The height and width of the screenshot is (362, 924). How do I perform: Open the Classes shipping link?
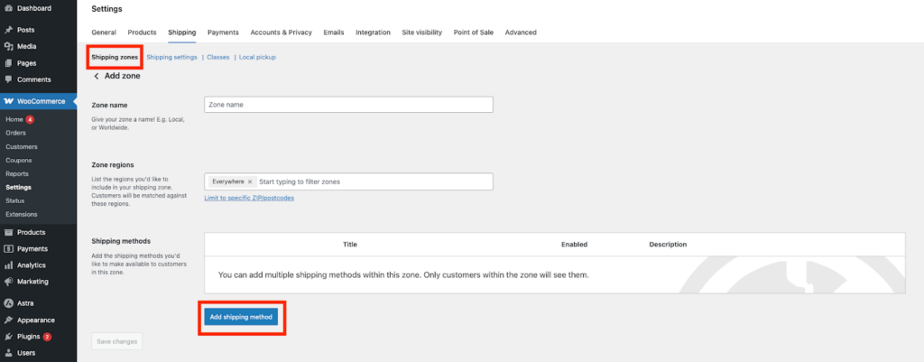click(x=218, y=57)
